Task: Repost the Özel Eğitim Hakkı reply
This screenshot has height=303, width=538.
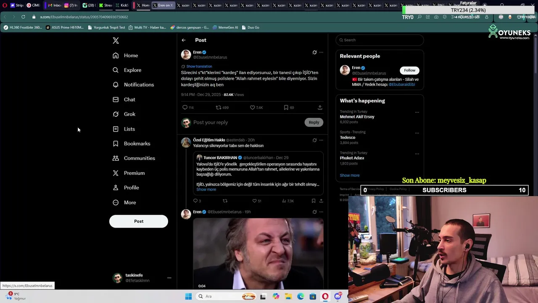Action: click(225, 201)
